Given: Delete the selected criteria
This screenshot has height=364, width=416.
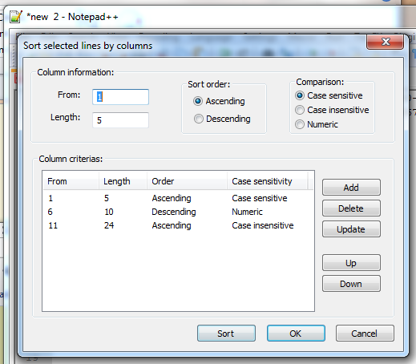Looking at the screenshot, I should [351, 208].
